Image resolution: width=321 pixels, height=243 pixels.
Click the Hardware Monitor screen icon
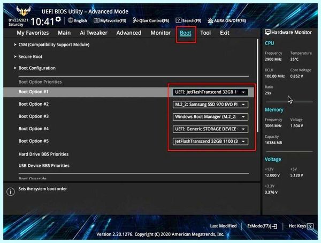(x=267, y=32)
